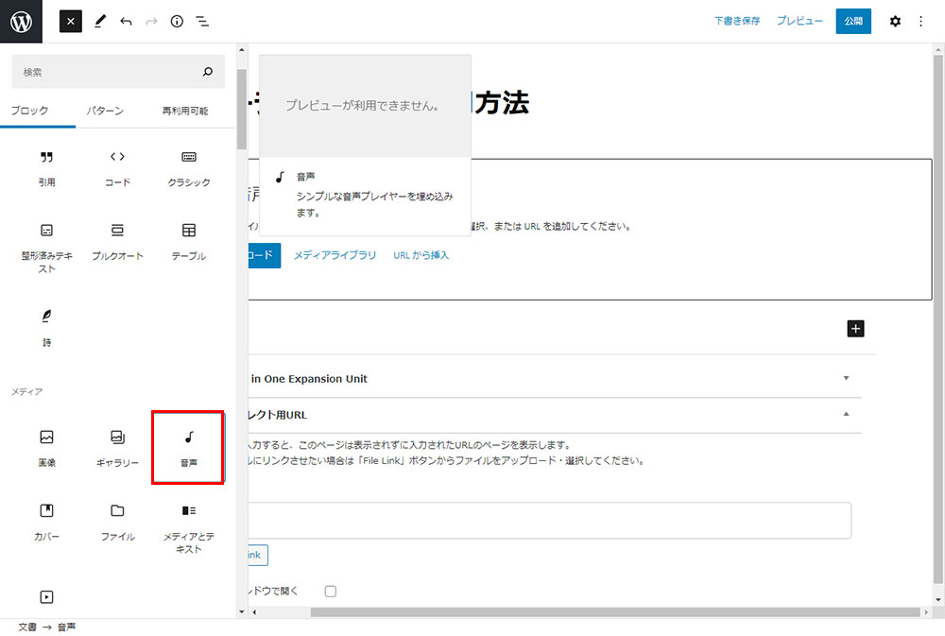Insert the テーブル table block

[x=188, y=240]
